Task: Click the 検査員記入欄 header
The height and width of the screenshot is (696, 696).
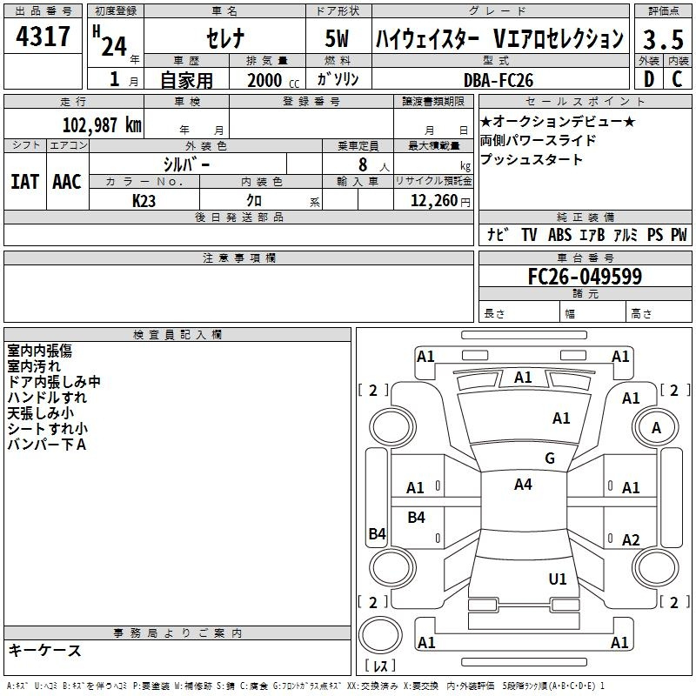Action: point(177,335)
